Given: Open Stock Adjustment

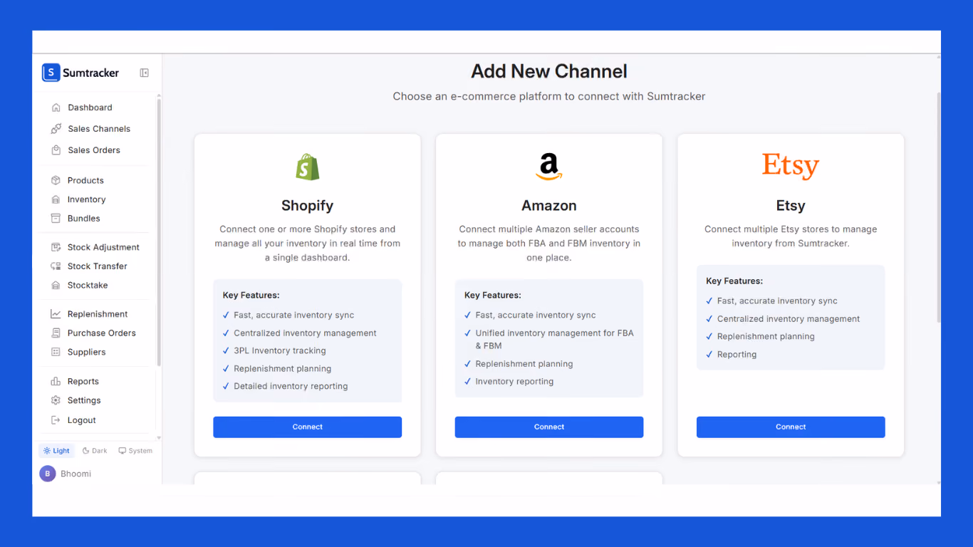Looking at the screenshot, I should tap(103, 247).
